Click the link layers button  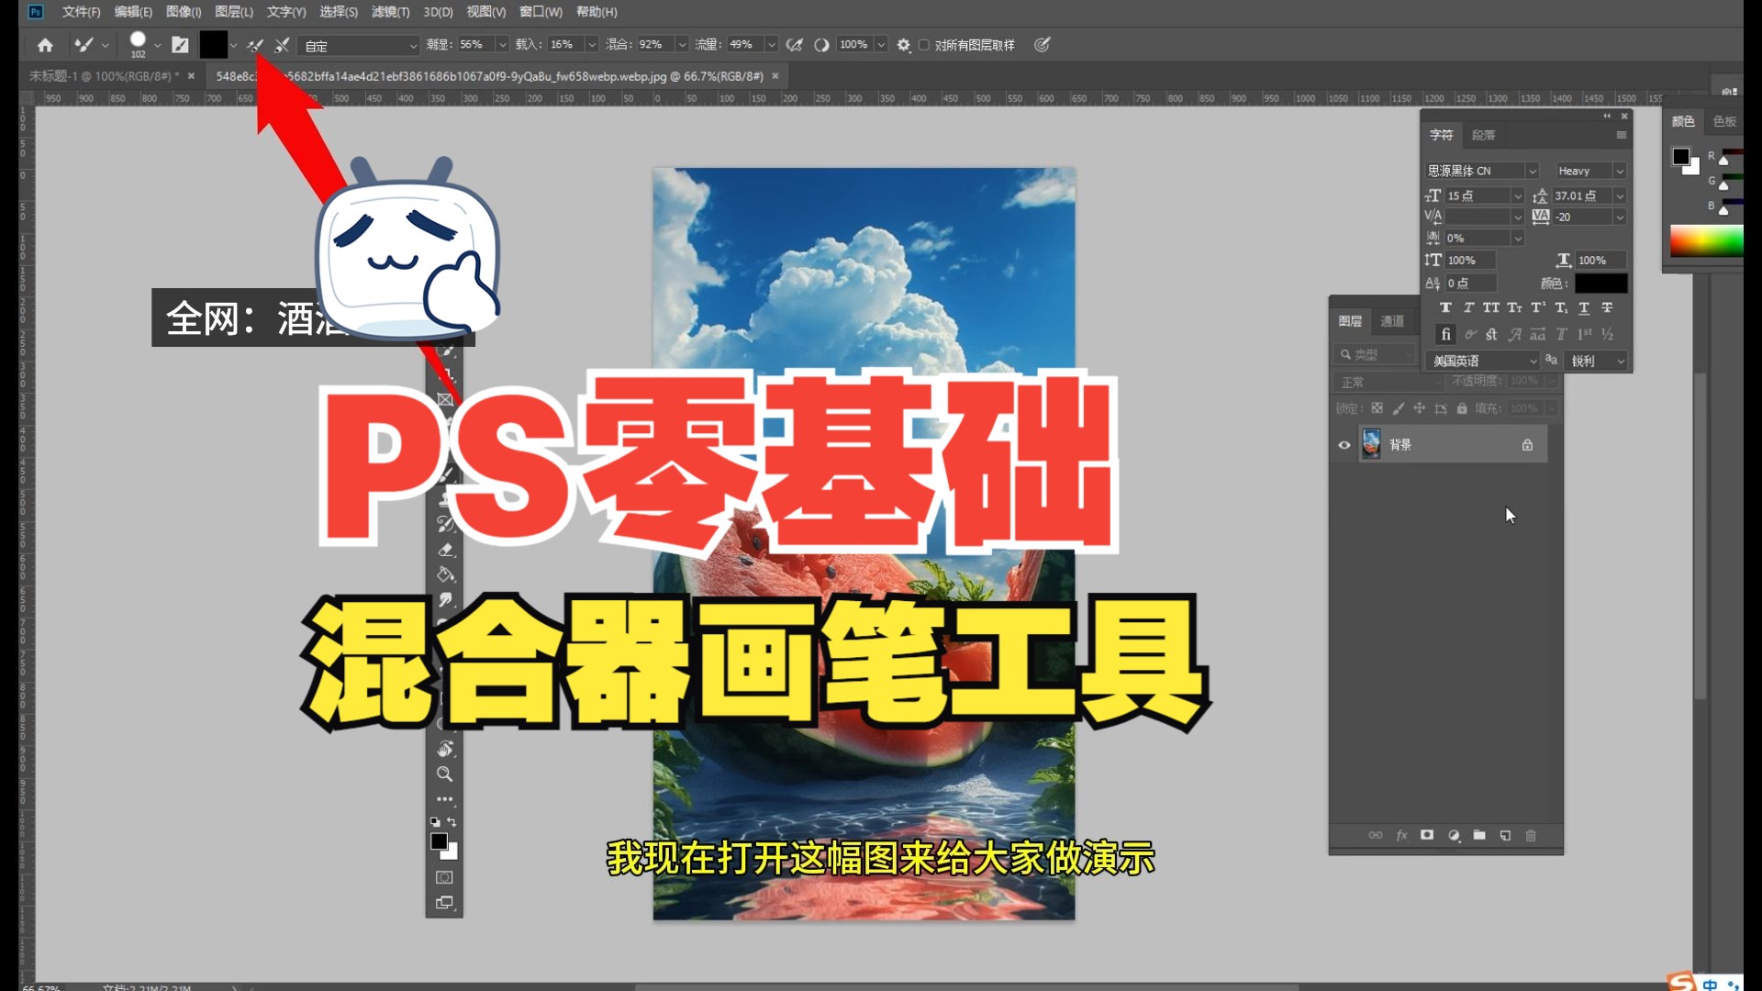click(x=1376, y=835)
